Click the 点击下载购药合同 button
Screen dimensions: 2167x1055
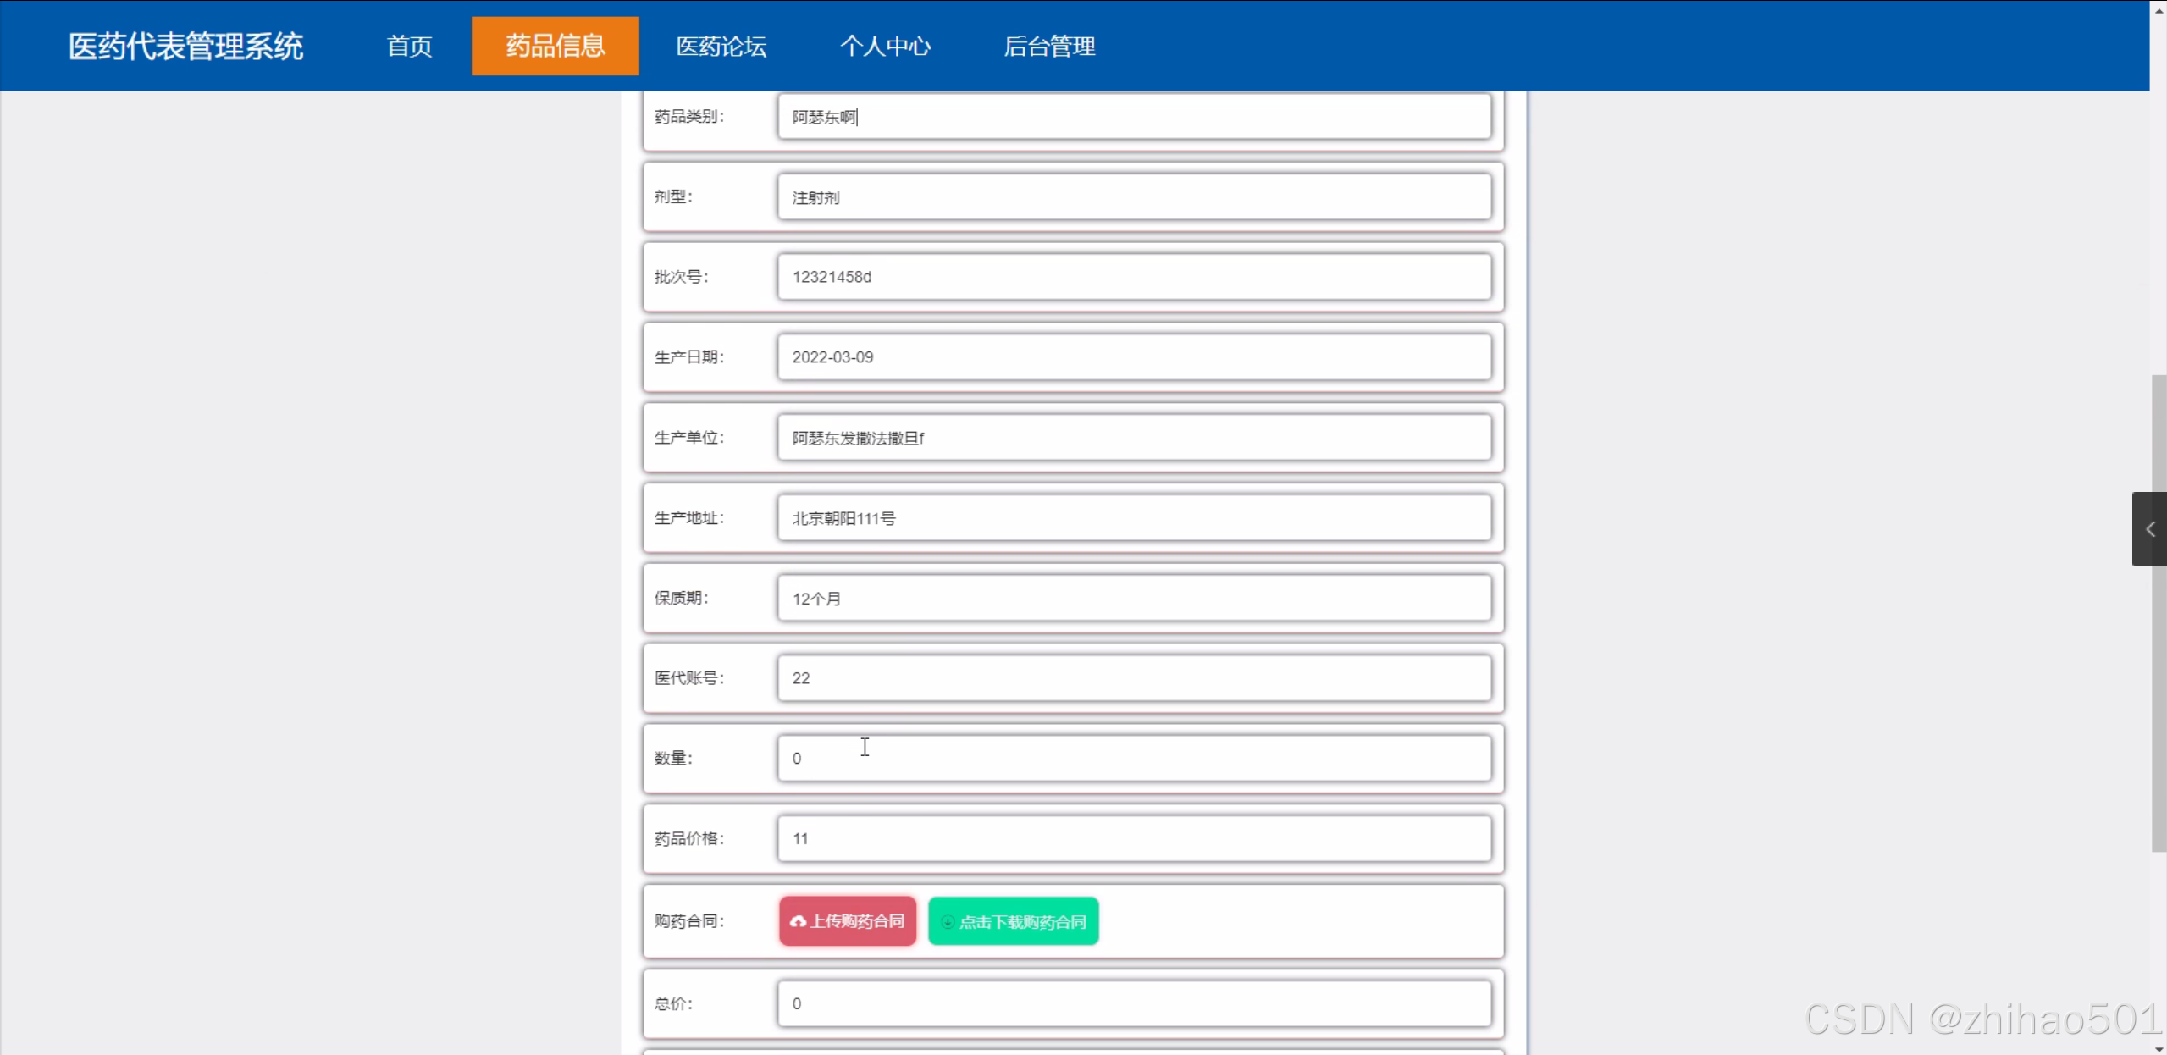pyautogui.click(x=1014, y=921)
